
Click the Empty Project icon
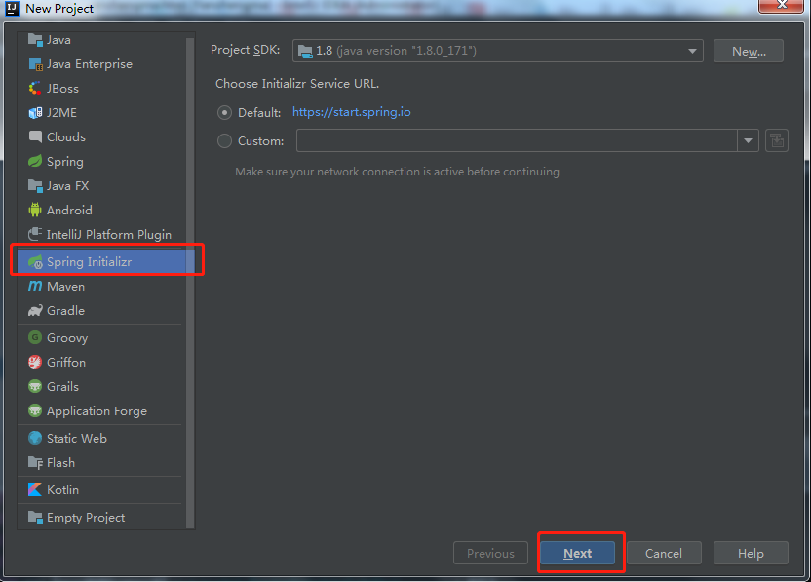(x=35, y=518)
